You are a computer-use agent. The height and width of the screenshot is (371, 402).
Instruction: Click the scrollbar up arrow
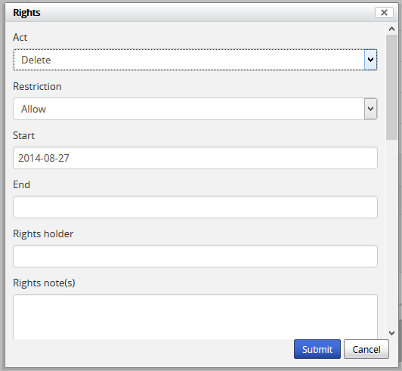(x=391, y=29)
